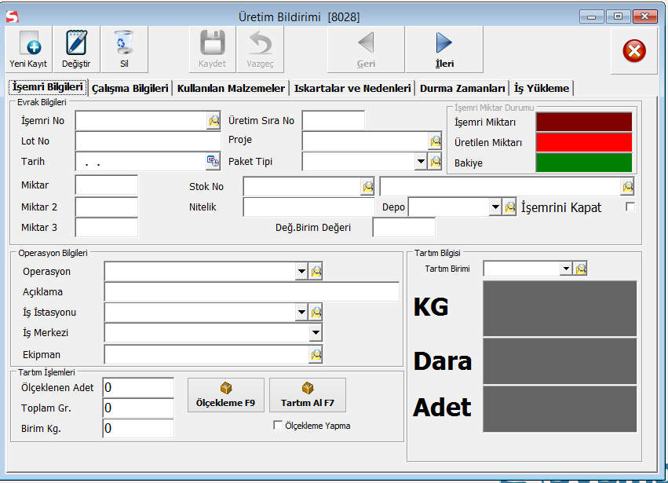Open the Operasyon dropdown list
The height and width of the screenshot is (483, 668).
tap(301, 271)
